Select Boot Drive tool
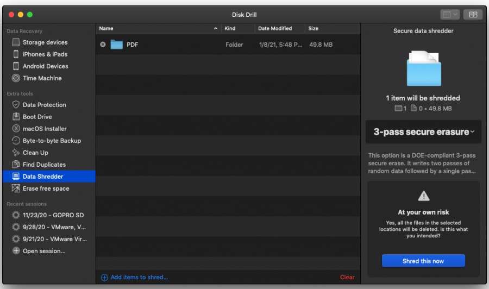Screen dimensions: 489x289 [37, 117]
